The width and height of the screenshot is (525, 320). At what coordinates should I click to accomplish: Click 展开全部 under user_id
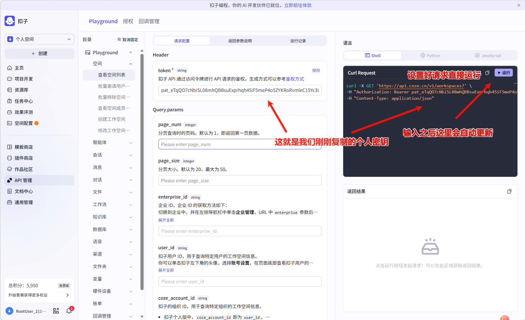[166, 270]
